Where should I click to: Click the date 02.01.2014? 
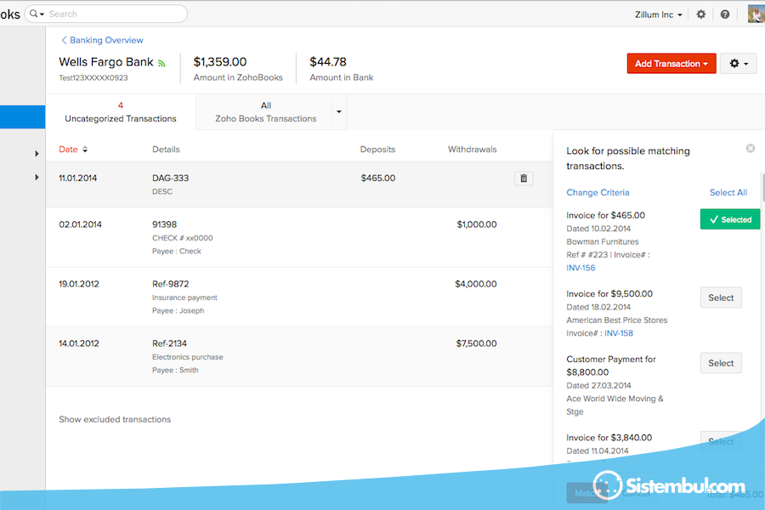(81, 224)
